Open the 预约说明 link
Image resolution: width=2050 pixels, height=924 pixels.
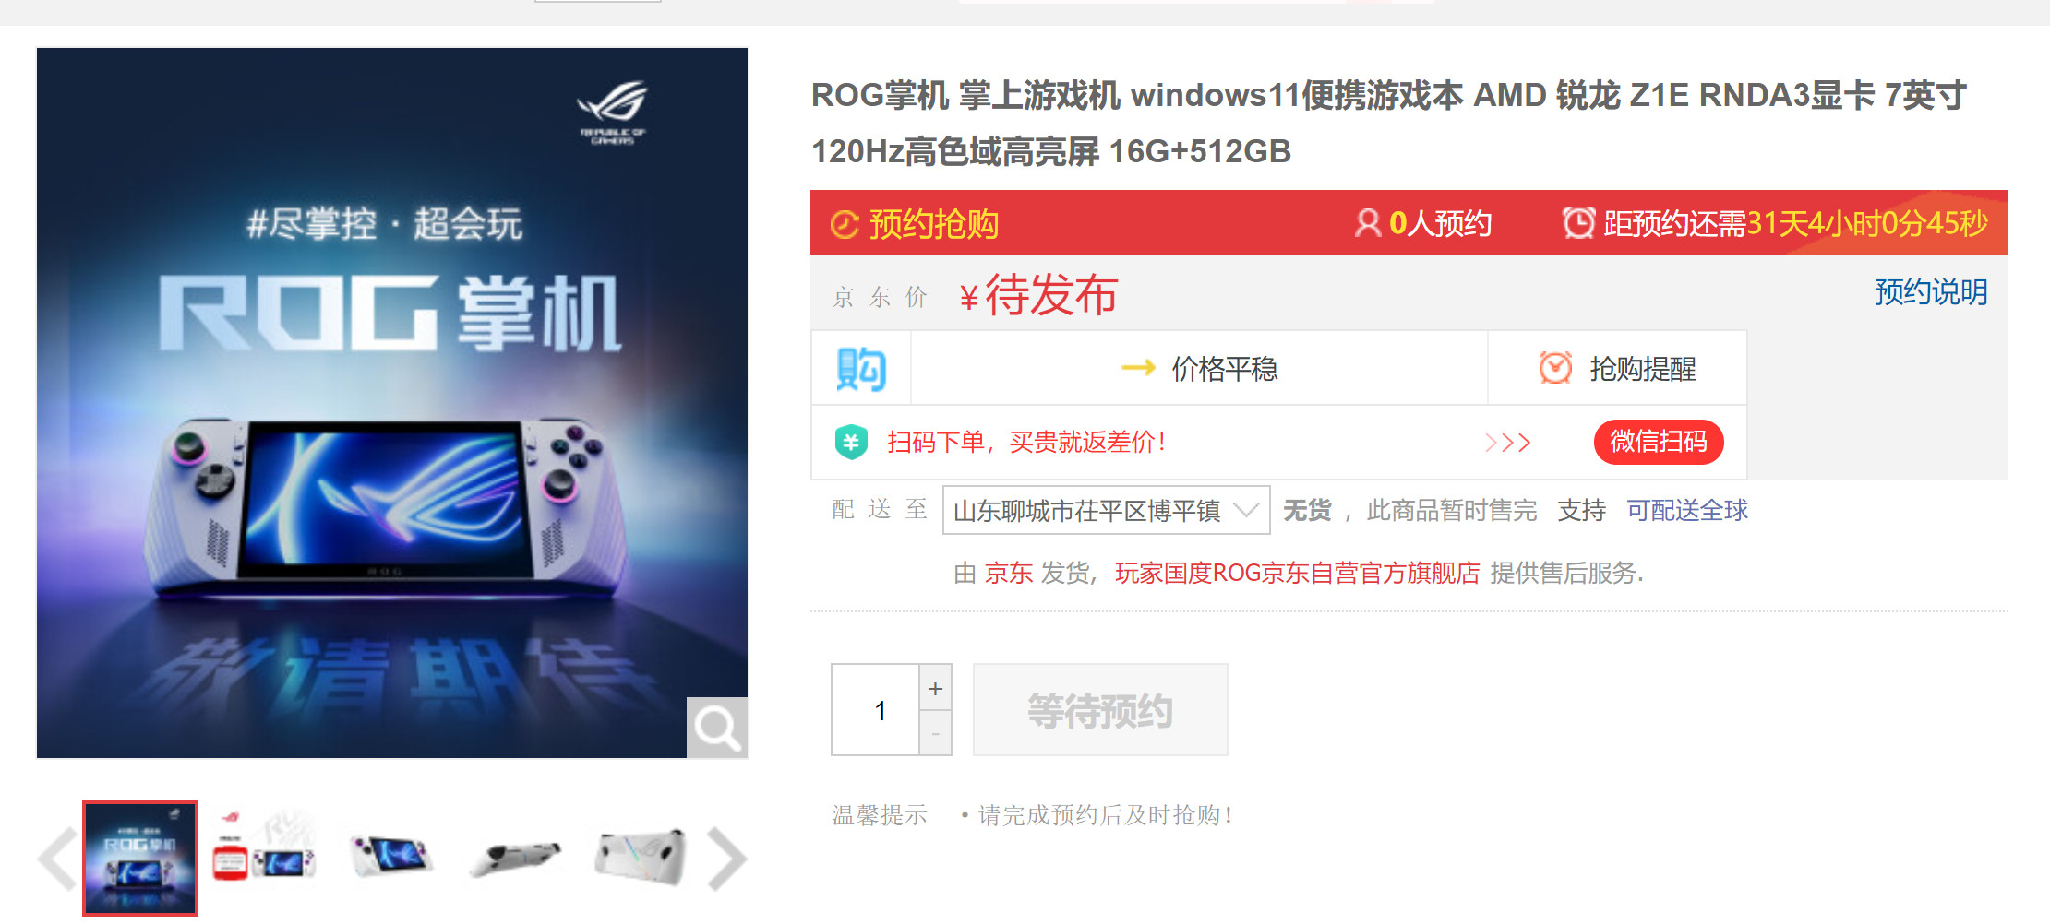click(x=1931, y=292)
